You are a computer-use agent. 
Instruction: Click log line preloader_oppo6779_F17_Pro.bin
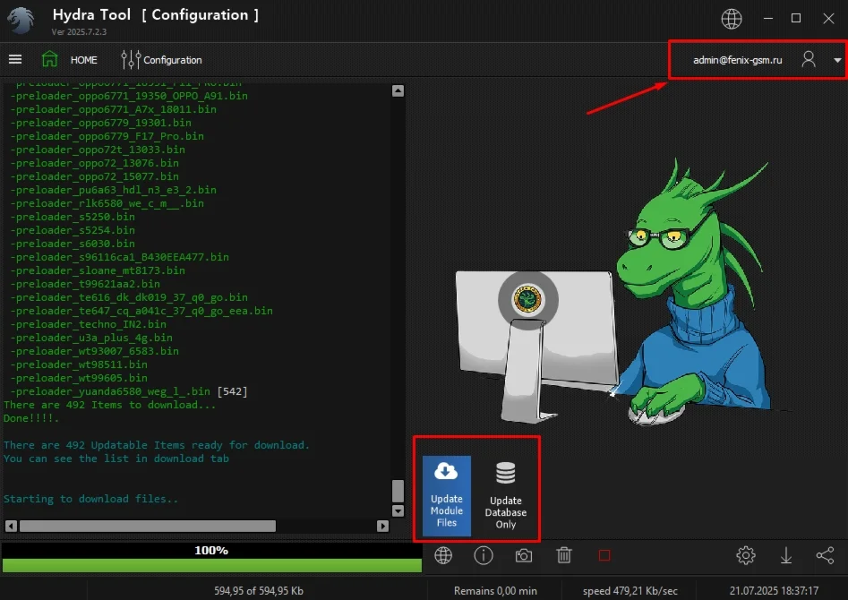[107, 136]
